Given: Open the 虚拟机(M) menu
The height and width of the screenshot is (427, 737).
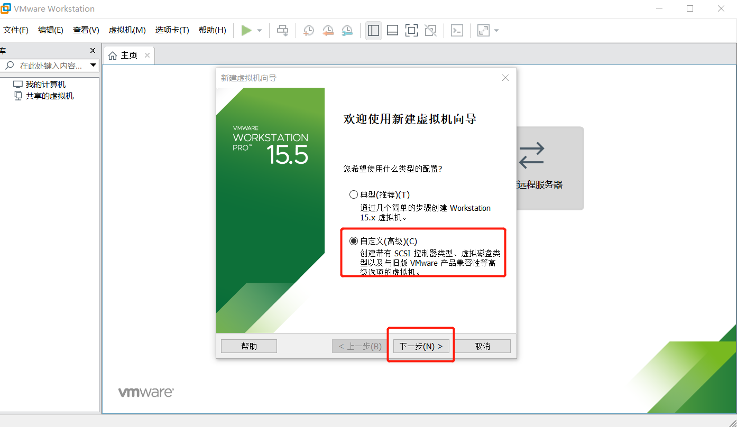Looking at the screenshot, I should [127, 30].
